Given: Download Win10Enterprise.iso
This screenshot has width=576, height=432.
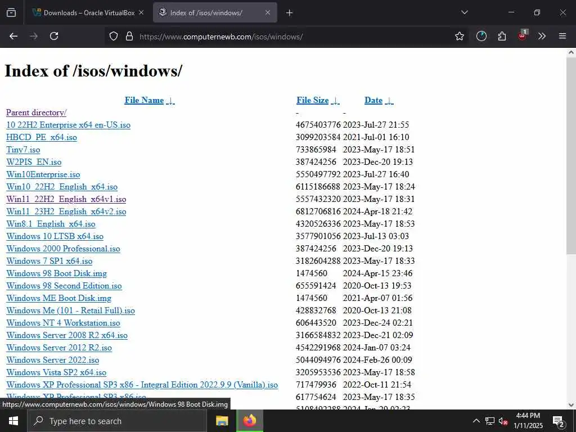Looking at the screenshot, I should point(43,174).
